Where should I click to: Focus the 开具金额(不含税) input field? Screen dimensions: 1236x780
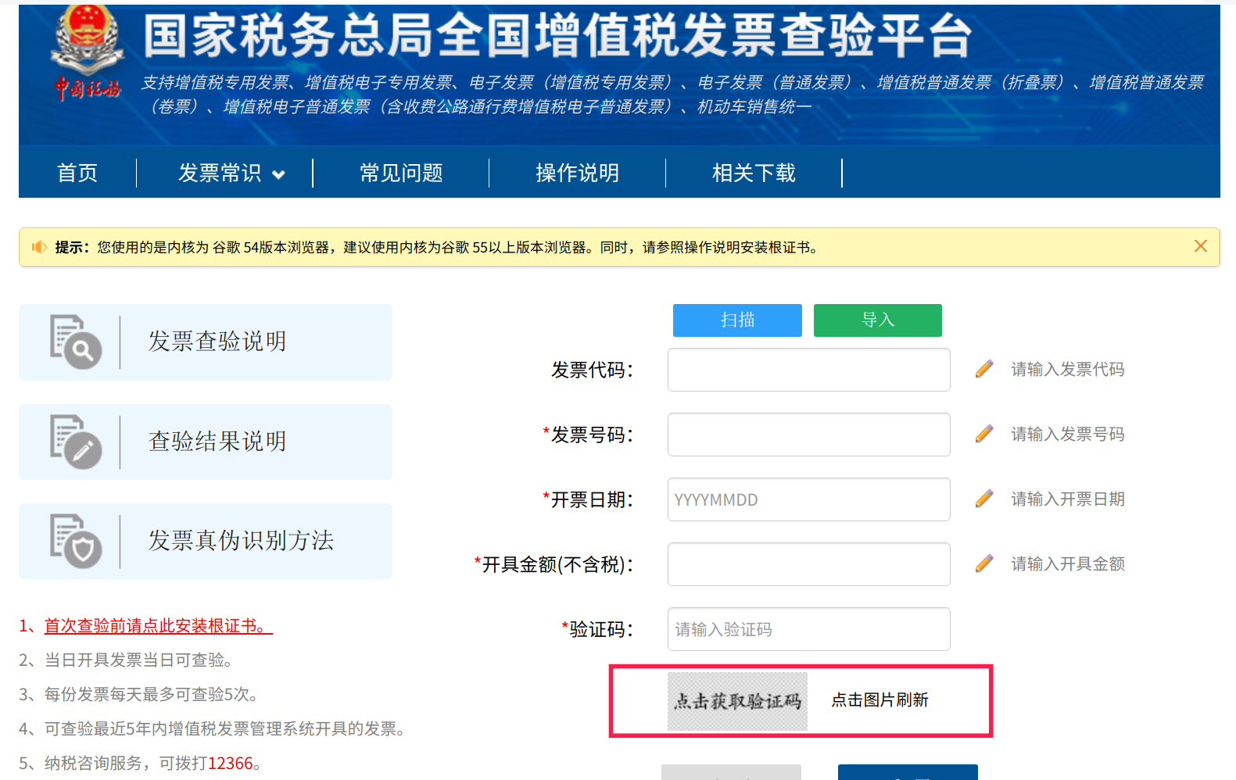(809, 564)
